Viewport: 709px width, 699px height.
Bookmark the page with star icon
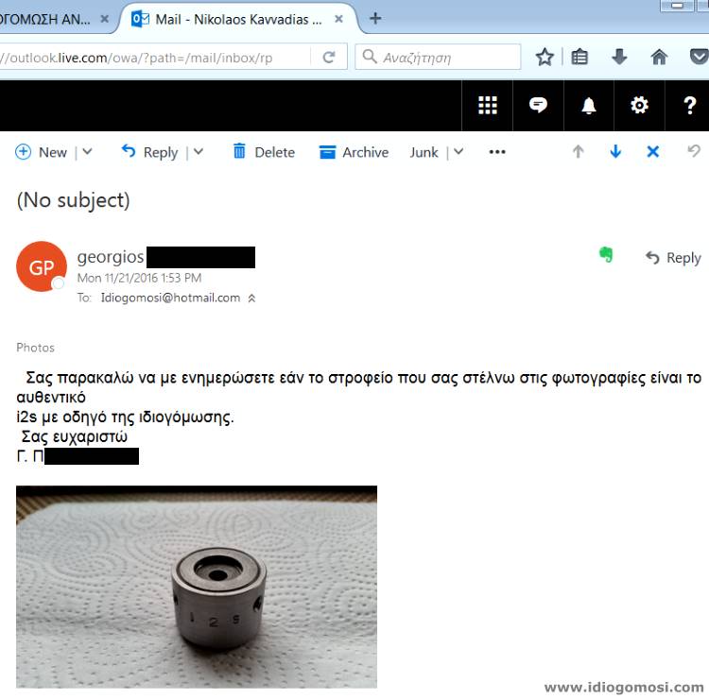pyautogui.click(x=545, y=57)
